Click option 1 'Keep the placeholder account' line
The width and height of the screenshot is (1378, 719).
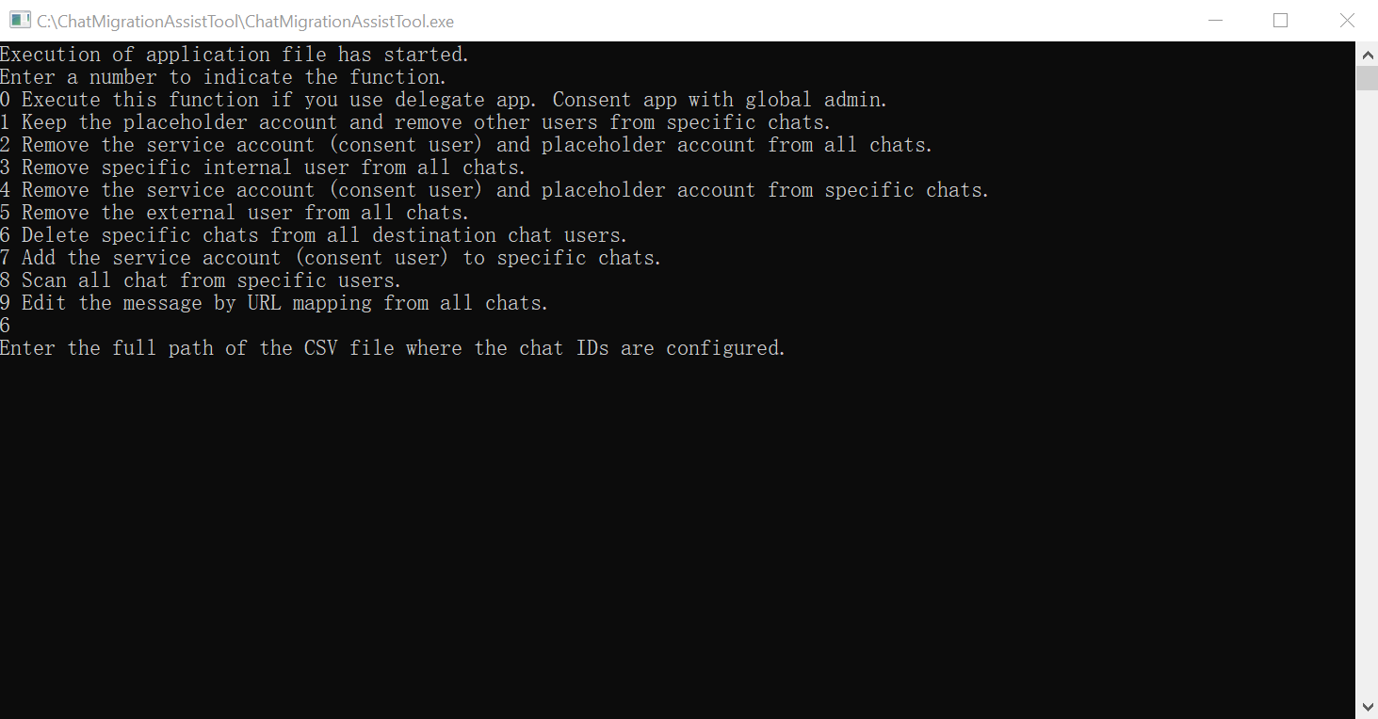click(x=415, y=122)
